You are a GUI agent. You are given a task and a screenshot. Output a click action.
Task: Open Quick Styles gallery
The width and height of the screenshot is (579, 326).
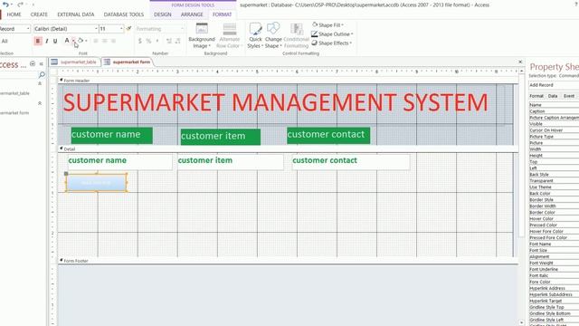pyautogui.click(x=255, y=36)
